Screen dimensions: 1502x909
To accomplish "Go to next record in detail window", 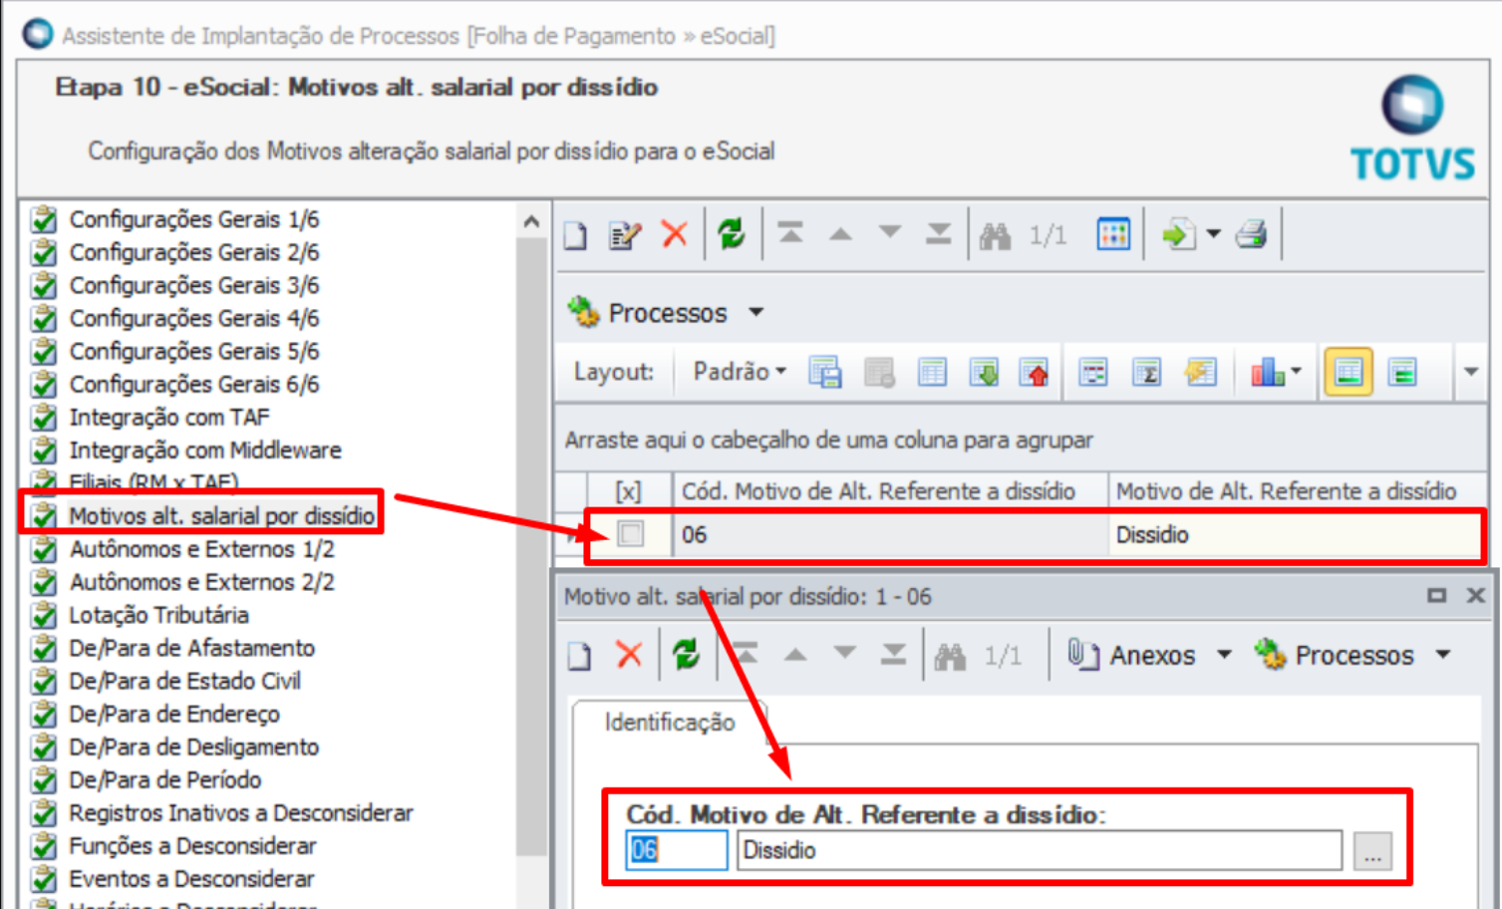I will point(845,653).
